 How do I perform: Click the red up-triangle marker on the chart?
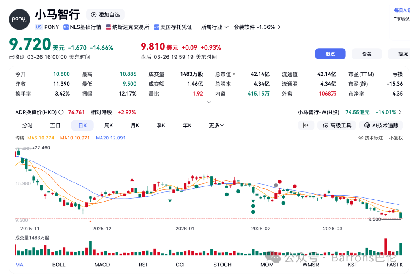132,180
